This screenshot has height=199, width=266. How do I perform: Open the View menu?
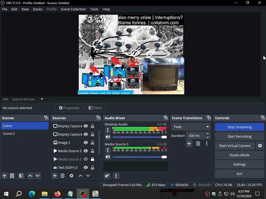point(25,9)
